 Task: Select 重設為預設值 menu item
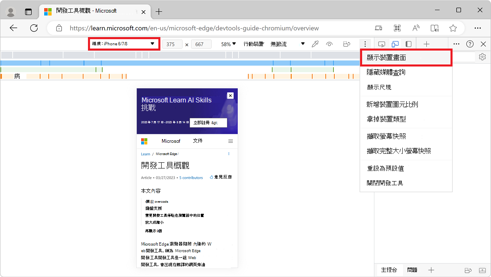pyautogui.click(x=406, y=168)
